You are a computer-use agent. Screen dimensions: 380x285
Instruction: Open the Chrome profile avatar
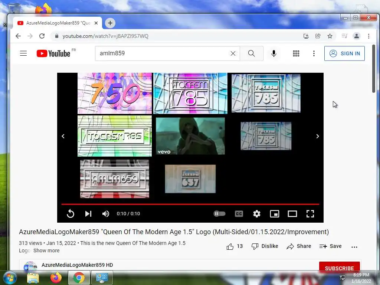coord(357,36)
